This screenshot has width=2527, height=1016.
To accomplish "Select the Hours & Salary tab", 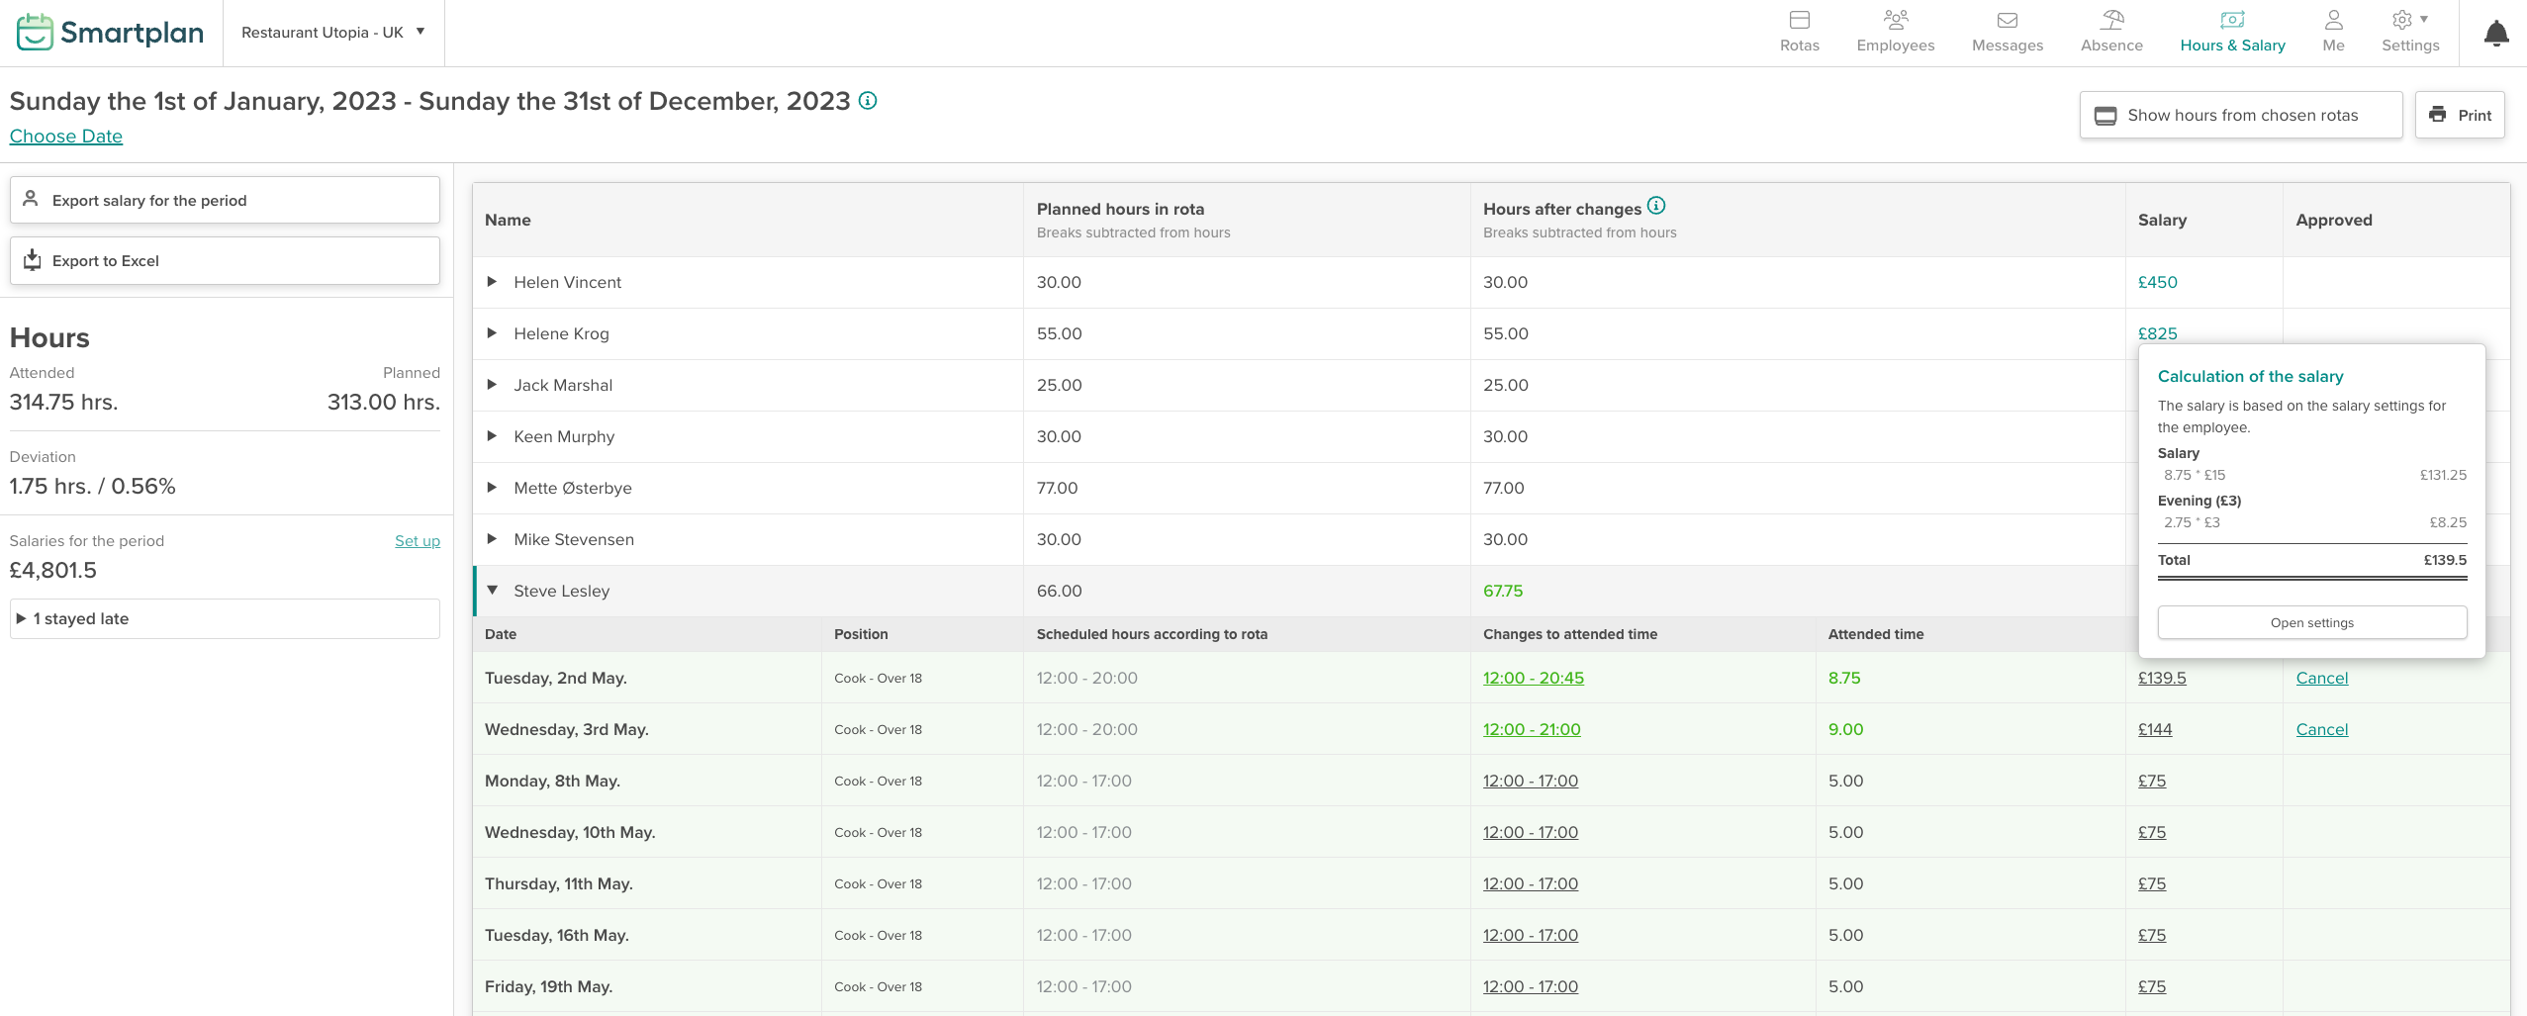I will [2232, 33].
